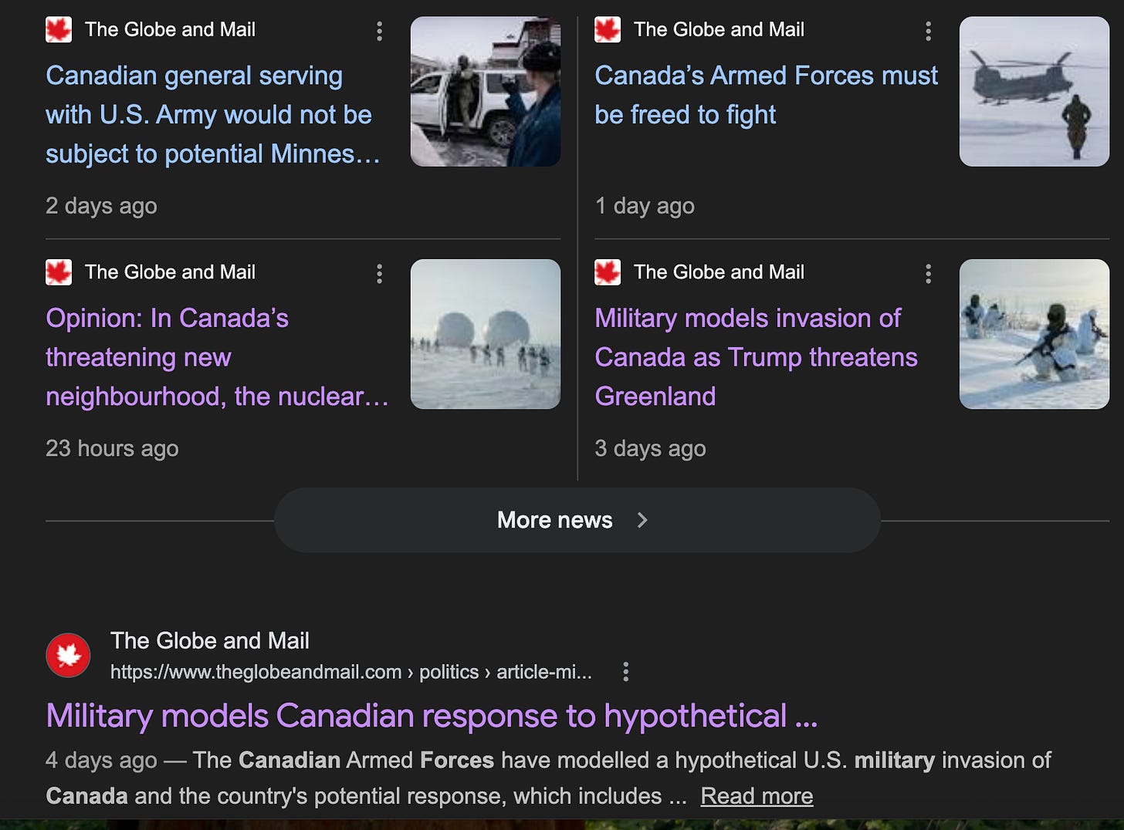Click source name on Military models invasion card
1124x830 pixels.
pos(719,272)
